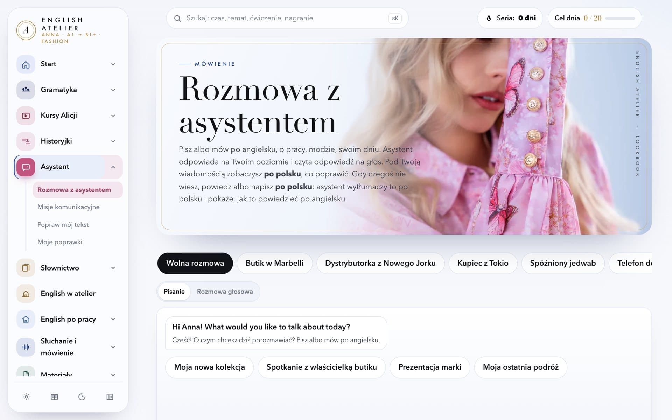The width and height of the screenshot is (672, 420).
Task: Open the Gramatyka menu label
Action: click(x=59, y=90)
